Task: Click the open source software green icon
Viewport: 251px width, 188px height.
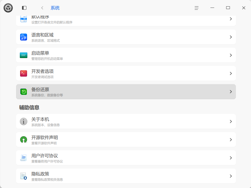Action: click(x=24, y=140)
